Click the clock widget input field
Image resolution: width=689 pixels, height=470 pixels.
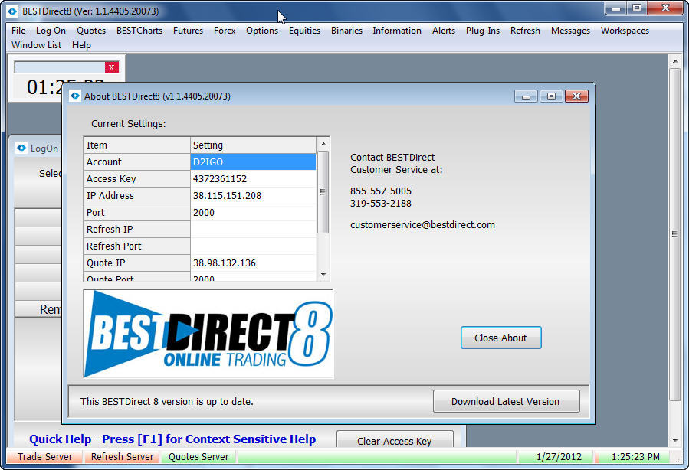pyautogui.click(x=59, y=67)
